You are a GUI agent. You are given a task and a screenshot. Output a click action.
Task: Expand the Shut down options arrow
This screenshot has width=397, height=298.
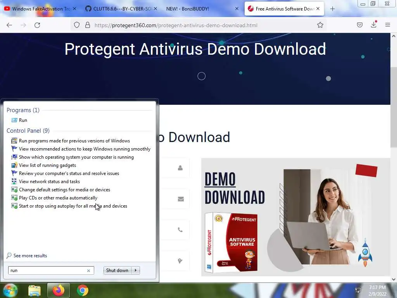click(136, 270)
